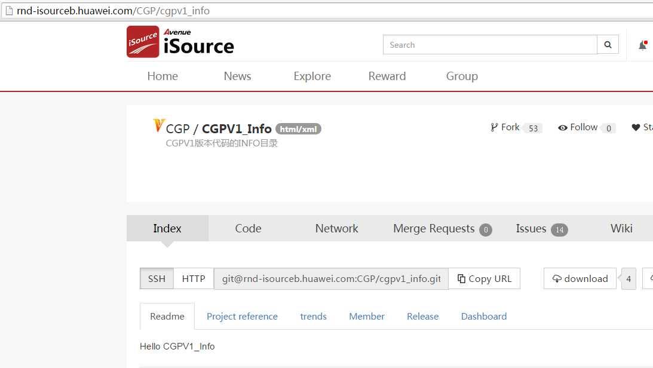Click the Avenue iSource wordmark
Viewport: 653px width, 368px height.
(x=199, y=42)
